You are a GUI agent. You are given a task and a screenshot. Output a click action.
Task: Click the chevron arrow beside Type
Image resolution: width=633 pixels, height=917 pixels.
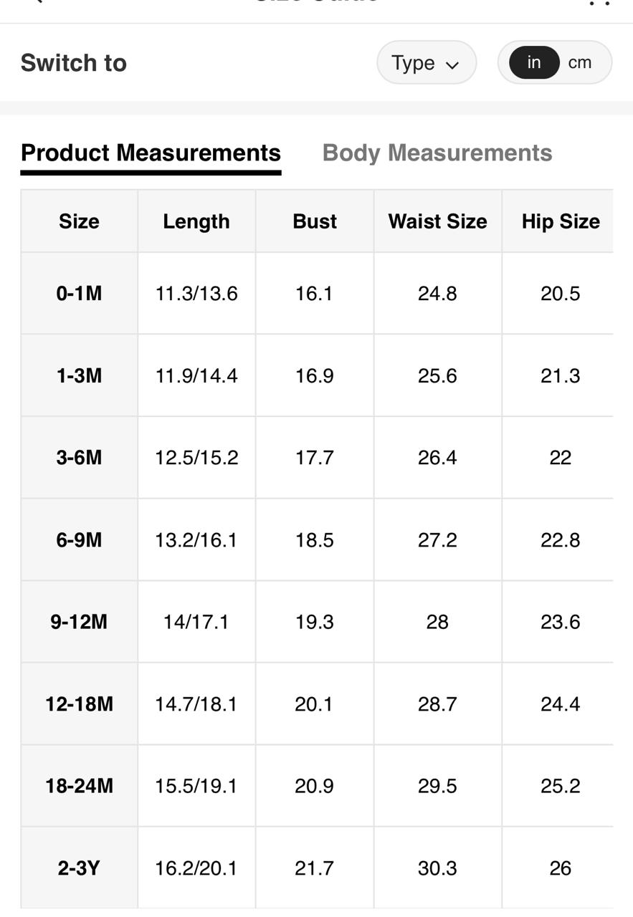[x=452, y=64]
